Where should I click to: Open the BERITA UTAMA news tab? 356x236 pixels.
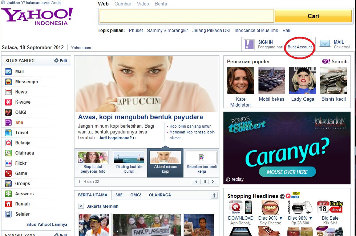[93, 195]
